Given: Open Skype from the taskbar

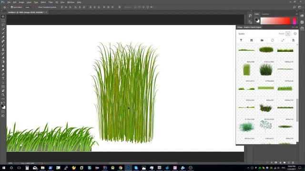Looking at the screenshot, I should [136, 168].
